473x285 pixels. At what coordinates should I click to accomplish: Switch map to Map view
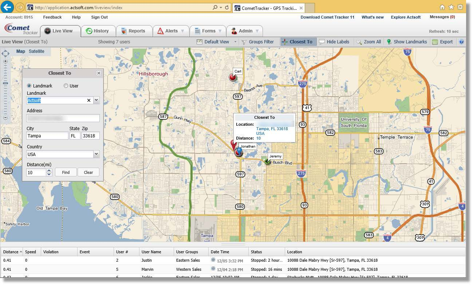21,51
